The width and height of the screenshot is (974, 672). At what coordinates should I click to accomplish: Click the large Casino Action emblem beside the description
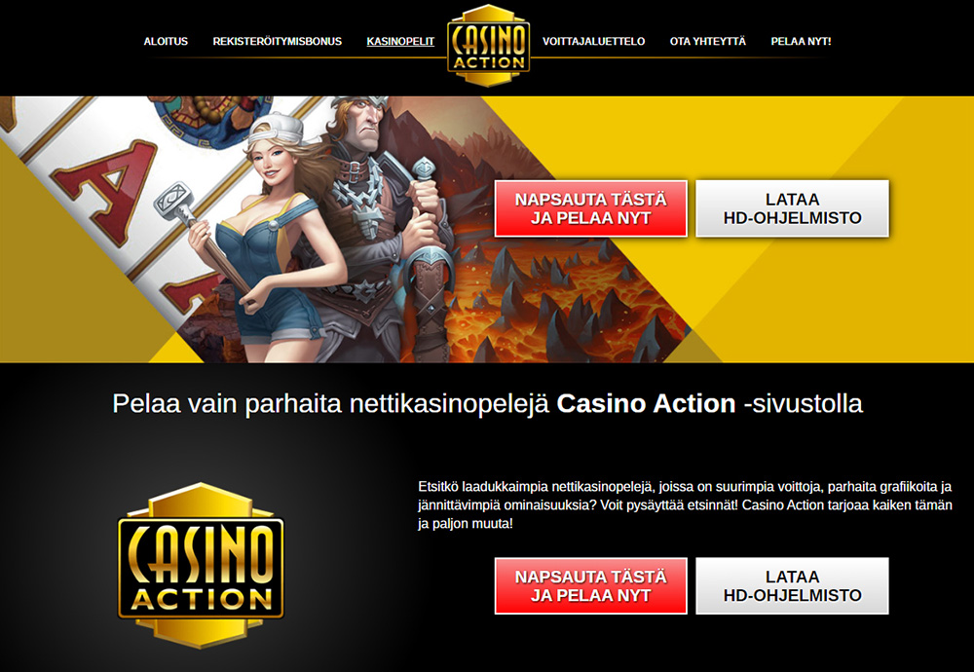pyautogui.click(x=201, y=566)
